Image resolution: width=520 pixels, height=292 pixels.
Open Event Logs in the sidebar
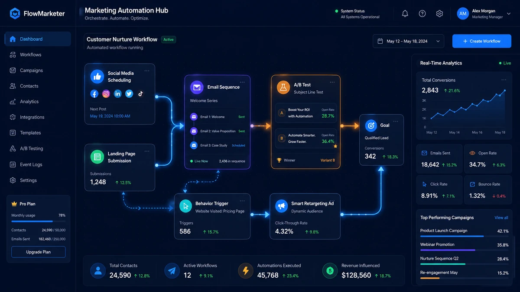coord(38,164)
